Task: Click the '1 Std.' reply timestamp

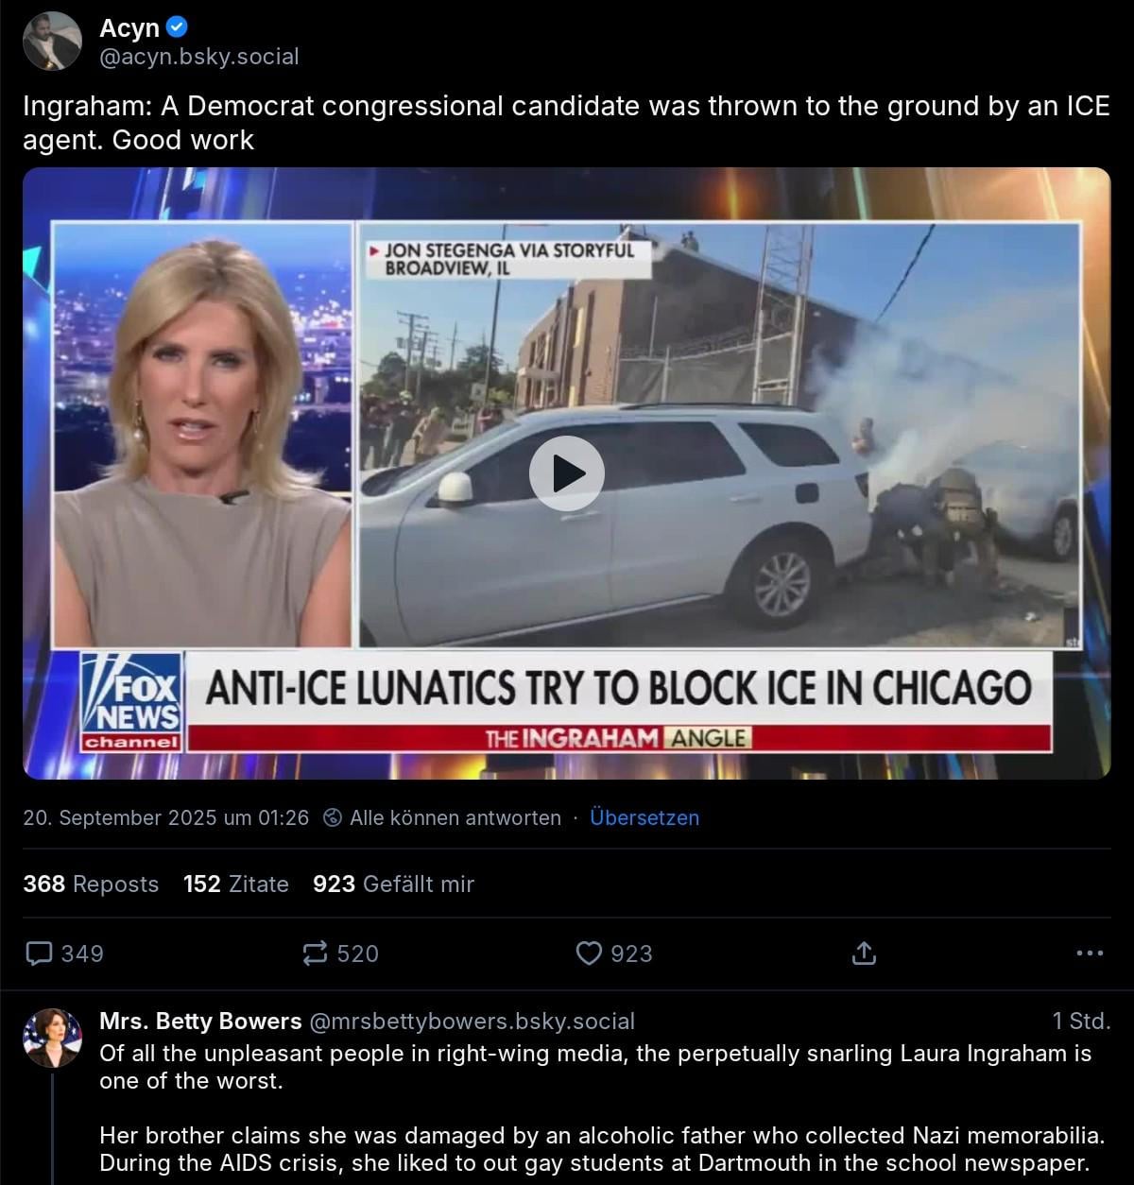Action: pos(1081,1022)
